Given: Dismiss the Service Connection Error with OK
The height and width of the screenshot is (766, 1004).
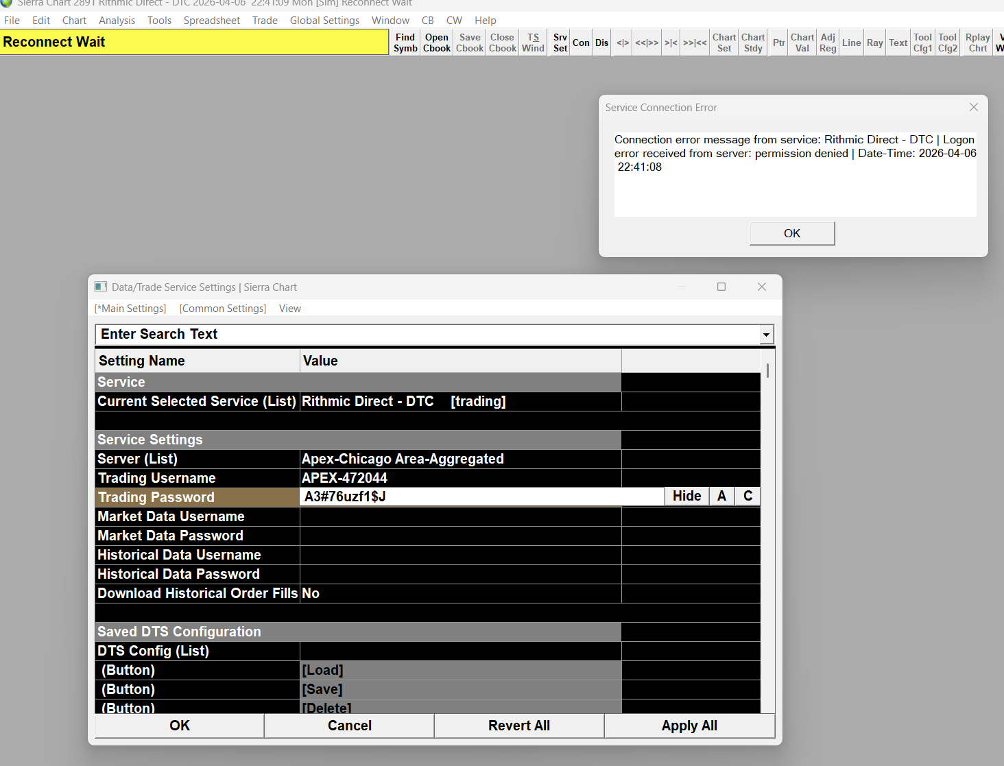Looking at the screenshot, I should [792, 233].
